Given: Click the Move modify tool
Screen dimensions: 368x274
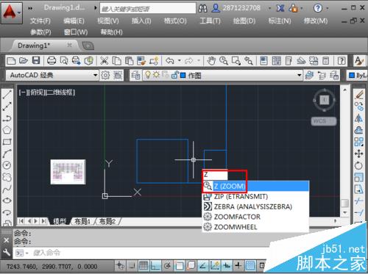Looking at the screenshot, I should [359, 154].
